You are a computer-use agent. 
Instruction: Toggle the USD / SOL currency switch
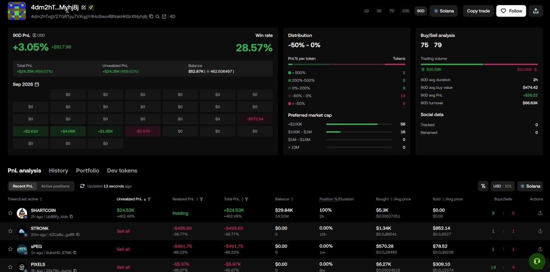pyautogui.click(x=503, y=186)
